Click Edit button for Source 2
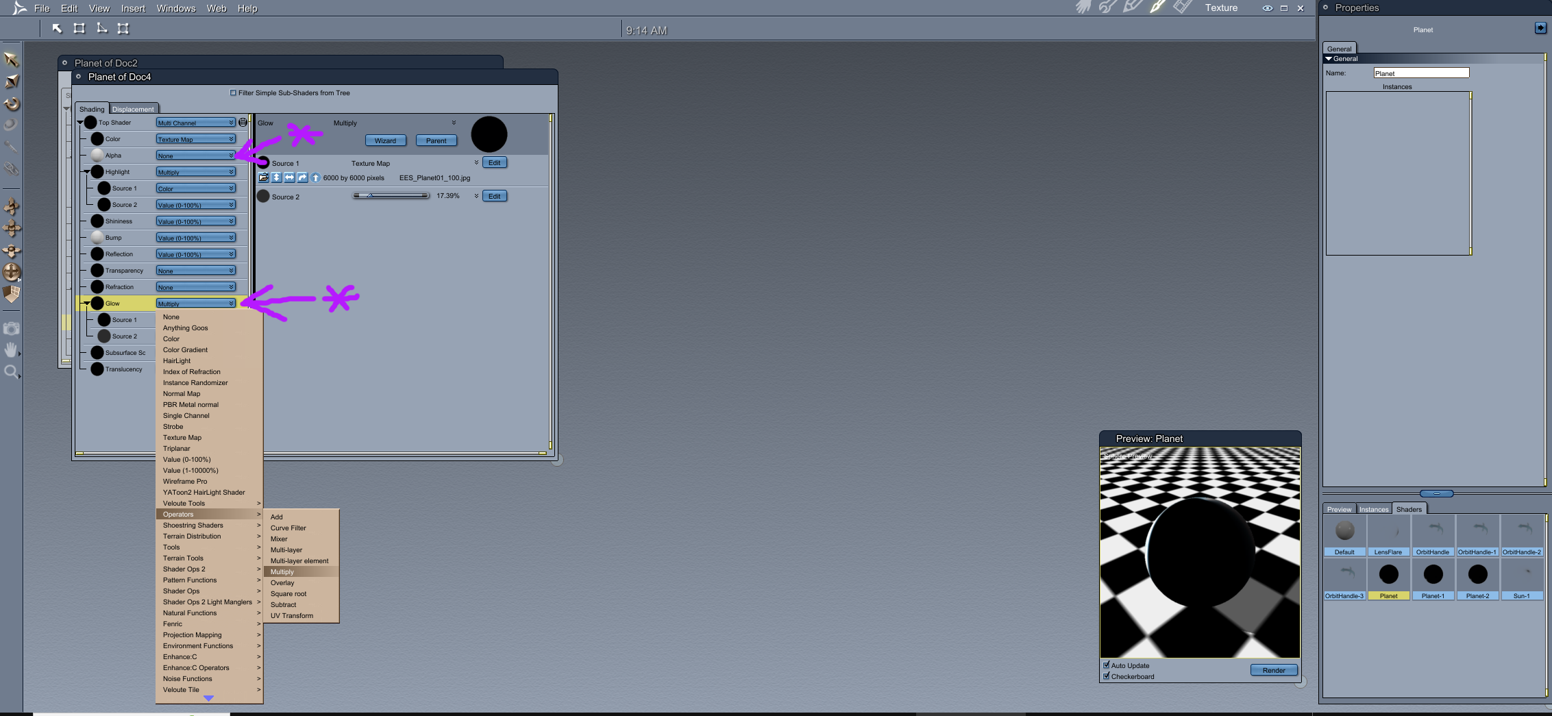This screenshot has width=1552, height=716. 495,196
